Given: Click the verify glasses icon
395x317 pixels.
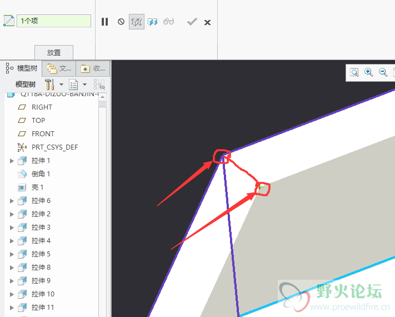Looking at the screenshot, I should coord(168,22).
